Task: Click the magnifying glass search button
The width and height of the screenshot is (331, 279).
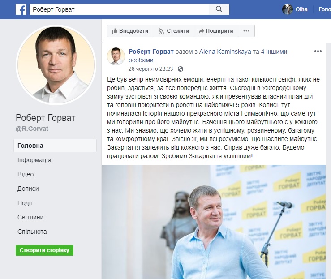Action: tap(219, 9)
